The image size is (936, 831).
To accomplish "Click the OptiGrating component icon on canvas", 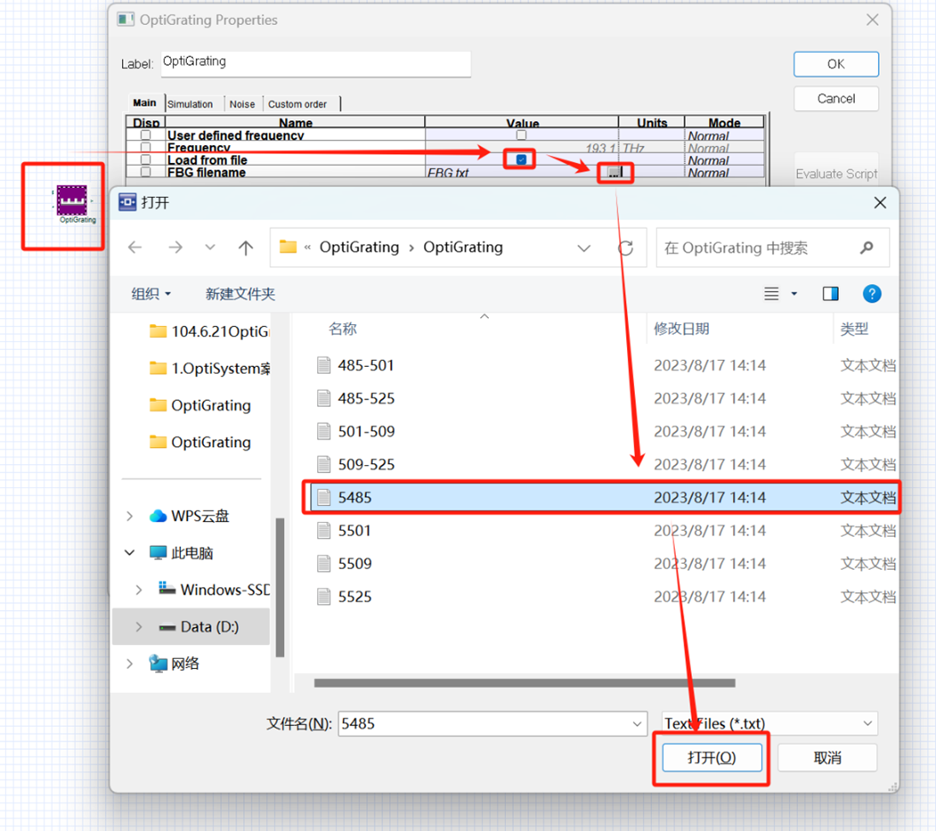I will [73, 200].
